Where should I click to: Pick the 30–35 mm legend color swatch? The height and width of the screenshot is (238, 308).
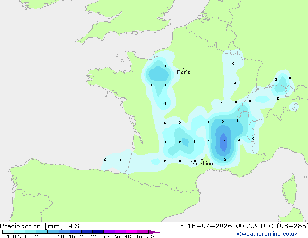(109, 232)
